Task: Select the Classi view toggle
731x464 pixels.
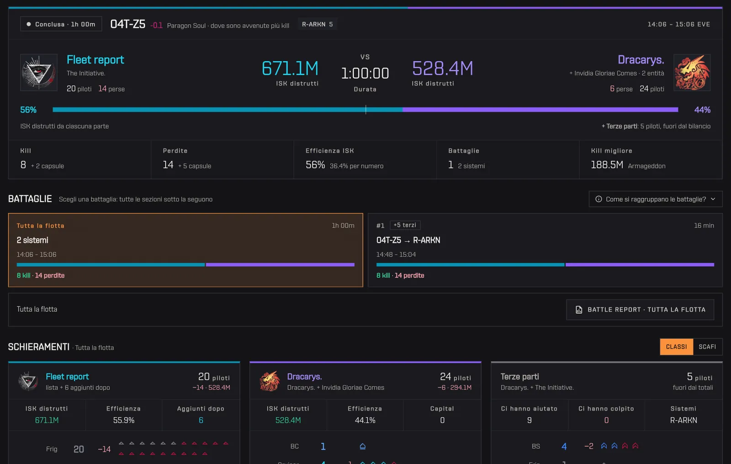Action: point(676,347)
